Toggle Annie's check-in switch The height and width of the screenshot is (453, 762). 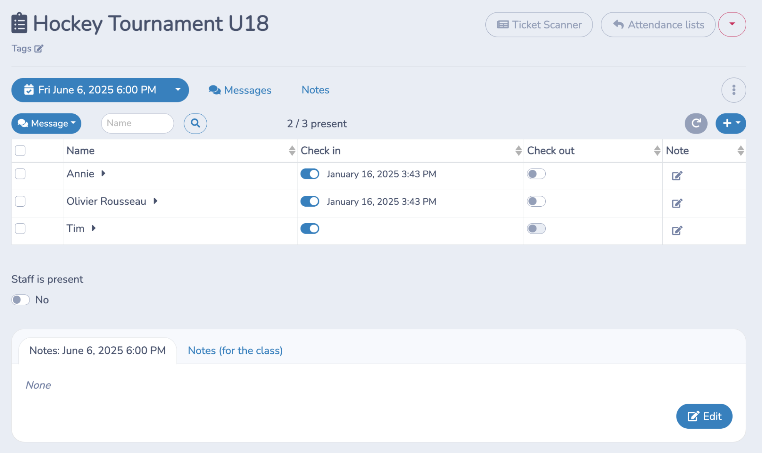click(x=310, y=174)
